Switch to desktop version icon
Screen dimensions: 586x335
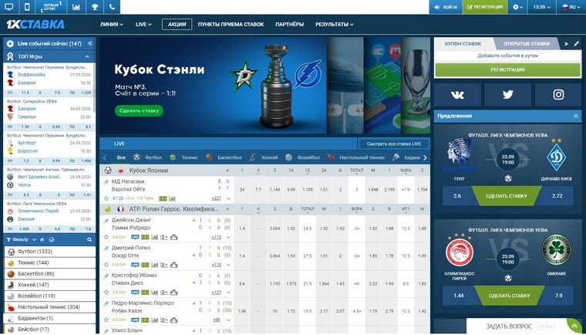[x=8, y=7]
